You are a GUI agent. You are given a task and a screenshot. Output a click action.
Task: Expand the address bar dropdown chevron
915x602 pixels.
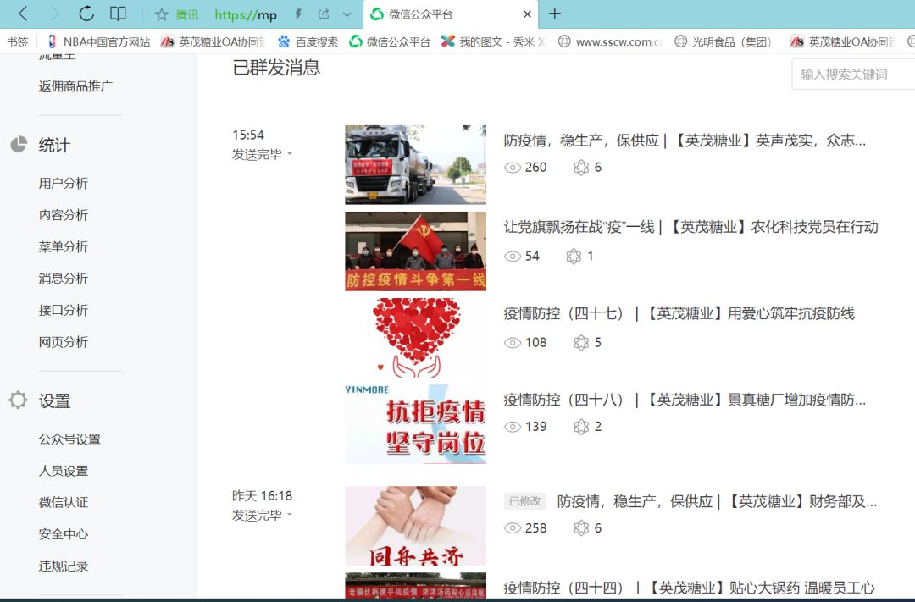click(x=347, y=14)
